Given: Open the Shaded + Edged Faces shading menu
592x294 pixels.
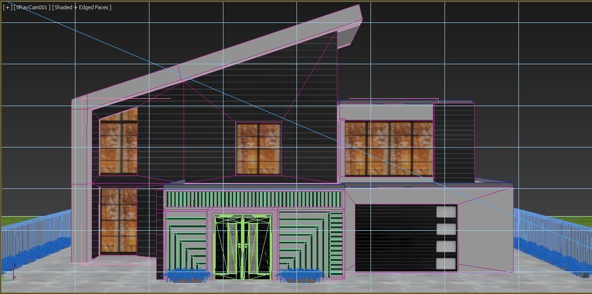Looking at the screenshot, I should coord(82,7).
